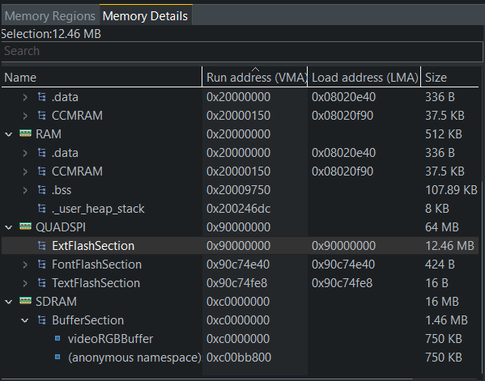Image resolution: width=485 pixels, height=381 pixels.
Task: Click the QUADSPI memory region icon
Action: pos(25,226)
